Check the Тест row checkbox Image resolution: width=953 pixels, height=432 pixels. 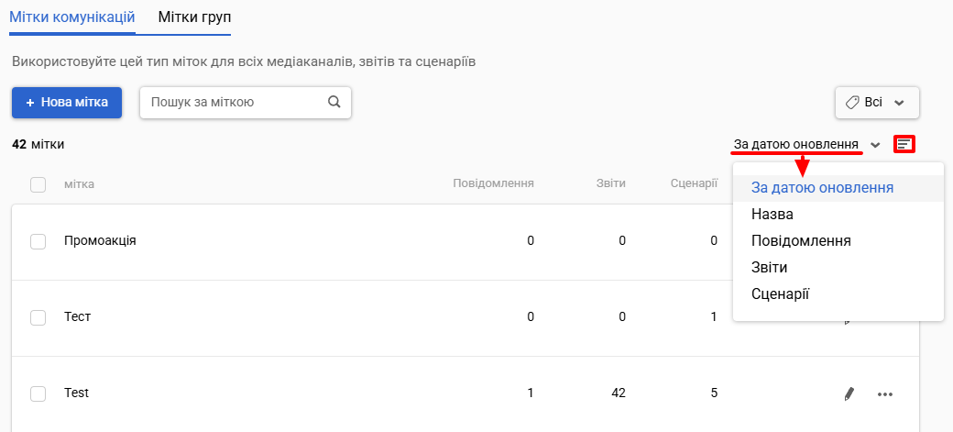tap(38, 317)
